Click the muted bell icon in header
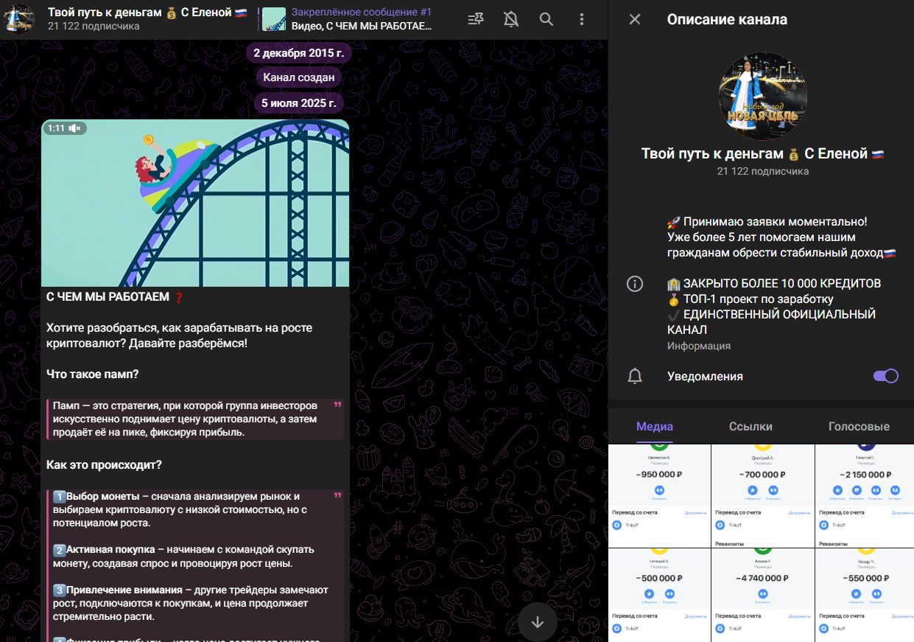The width and height of the screenshot is (914, 642). [x=511, y=20]
